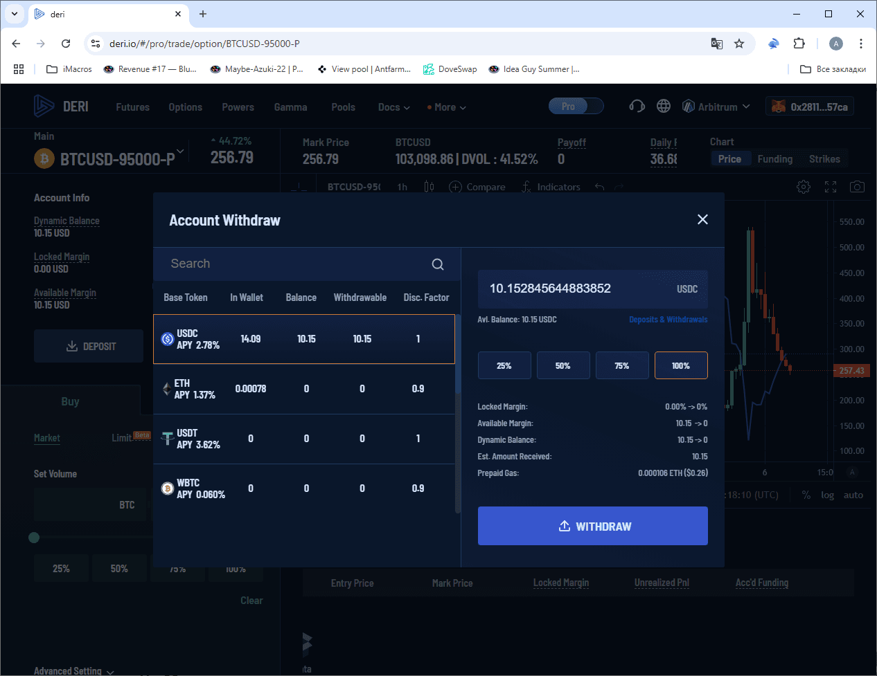Viewport: 877px width, 676px height.
Task: Expand chart to fullscreen
Action: click(x=831, y=187)
